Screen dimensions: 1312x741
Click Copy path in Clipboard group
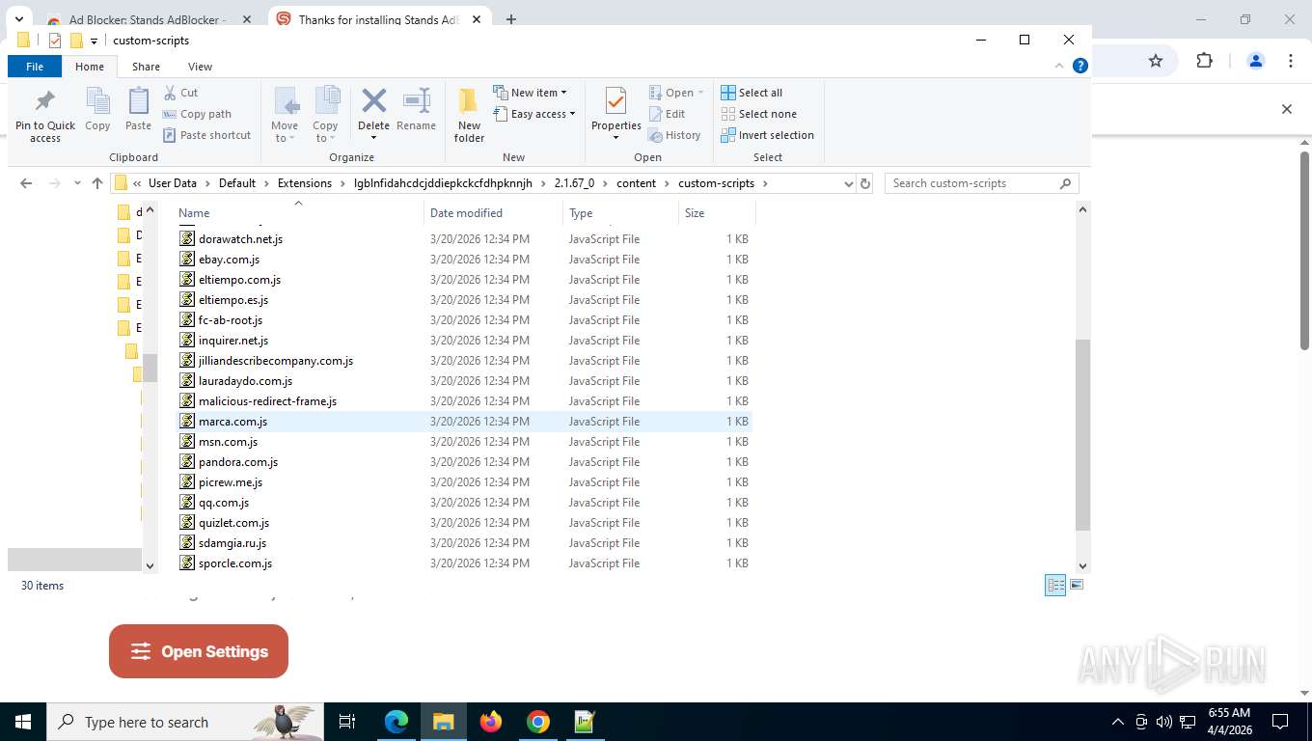pyautogui.click(x=197, y=114)
